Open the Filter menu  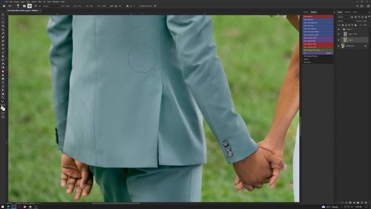tap(40, 2)
